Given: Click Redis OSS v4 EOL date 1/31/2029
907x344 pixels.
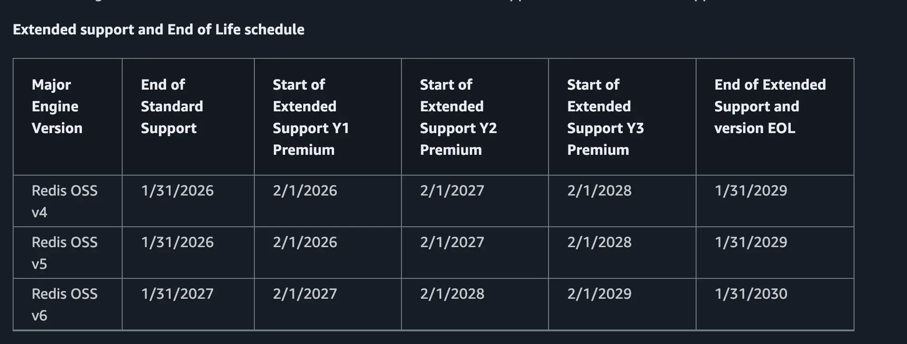Looking at the screenshot, I should [751, 191].
